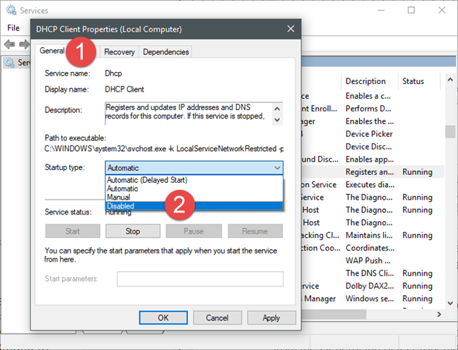Viewport: 458px width, 350px height.
Task: Pick Manual in the startup type list
Action: tap(194, 197)
